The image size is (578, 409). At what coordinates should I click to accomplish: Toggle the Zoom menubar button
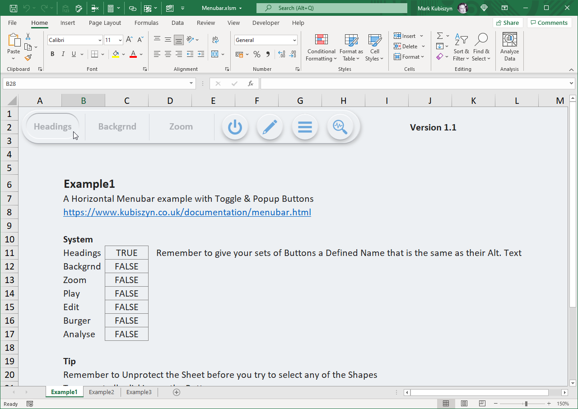181,127
